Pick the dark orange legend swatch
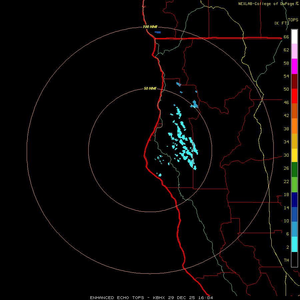Screen dimensions: 300x300 (294, 111)
